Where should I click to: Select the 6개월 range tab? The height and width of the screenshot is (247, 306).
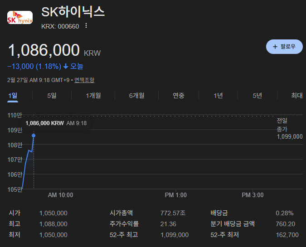tap(136, 96)
